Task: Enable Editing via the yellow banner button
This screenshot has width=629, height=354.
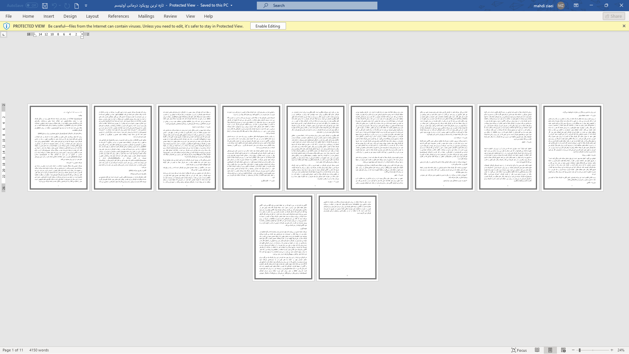Action: [x=268, y=26]
